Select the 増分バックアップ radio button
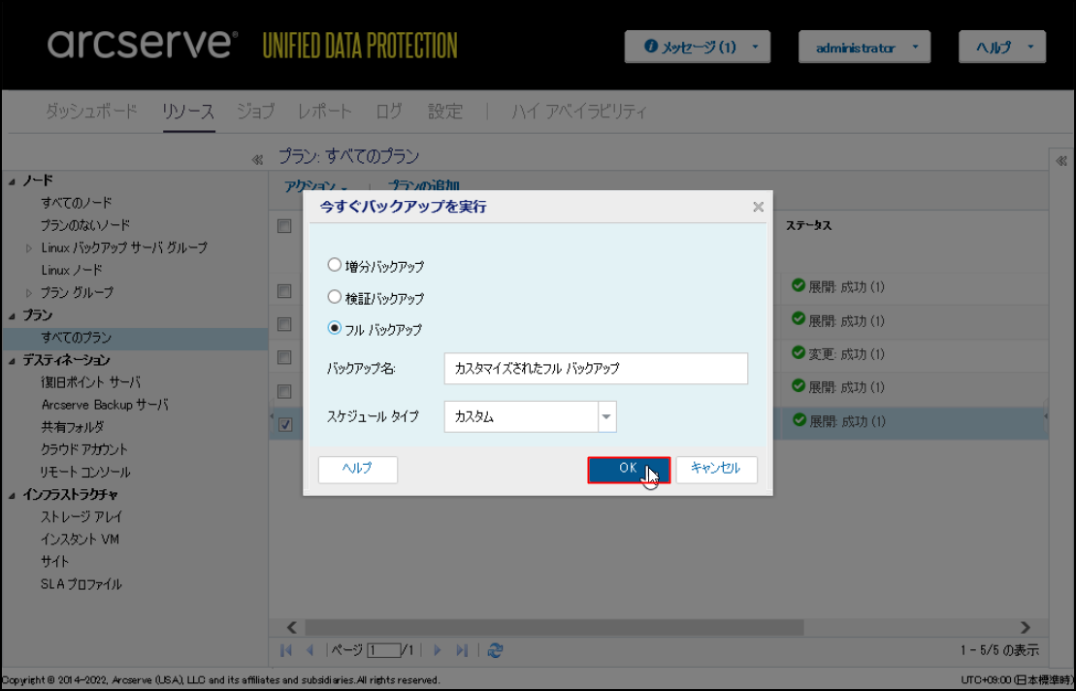This screenshot has width=1076, height=691. [x=335, y=265]
